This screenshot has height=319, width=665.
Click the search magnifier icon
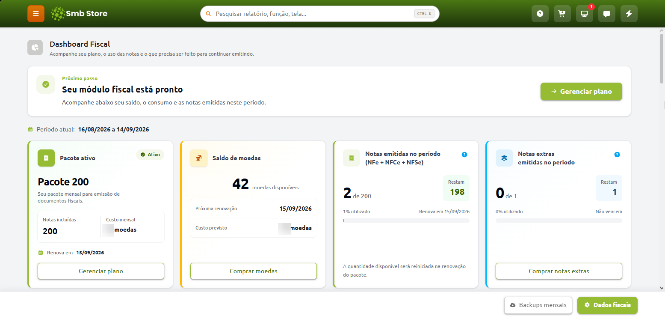coord(209,14)
